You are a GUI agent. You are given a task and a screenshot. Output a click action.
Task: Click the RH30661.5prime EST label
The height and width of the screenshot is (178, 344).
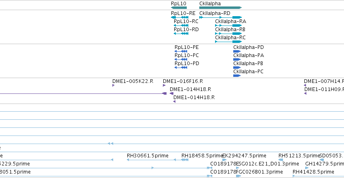pos(148,156)
